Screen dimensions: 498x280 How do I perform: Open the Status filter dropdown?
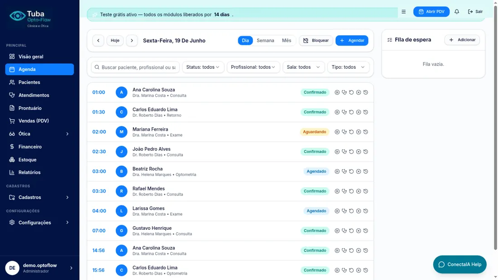point(203,67)
